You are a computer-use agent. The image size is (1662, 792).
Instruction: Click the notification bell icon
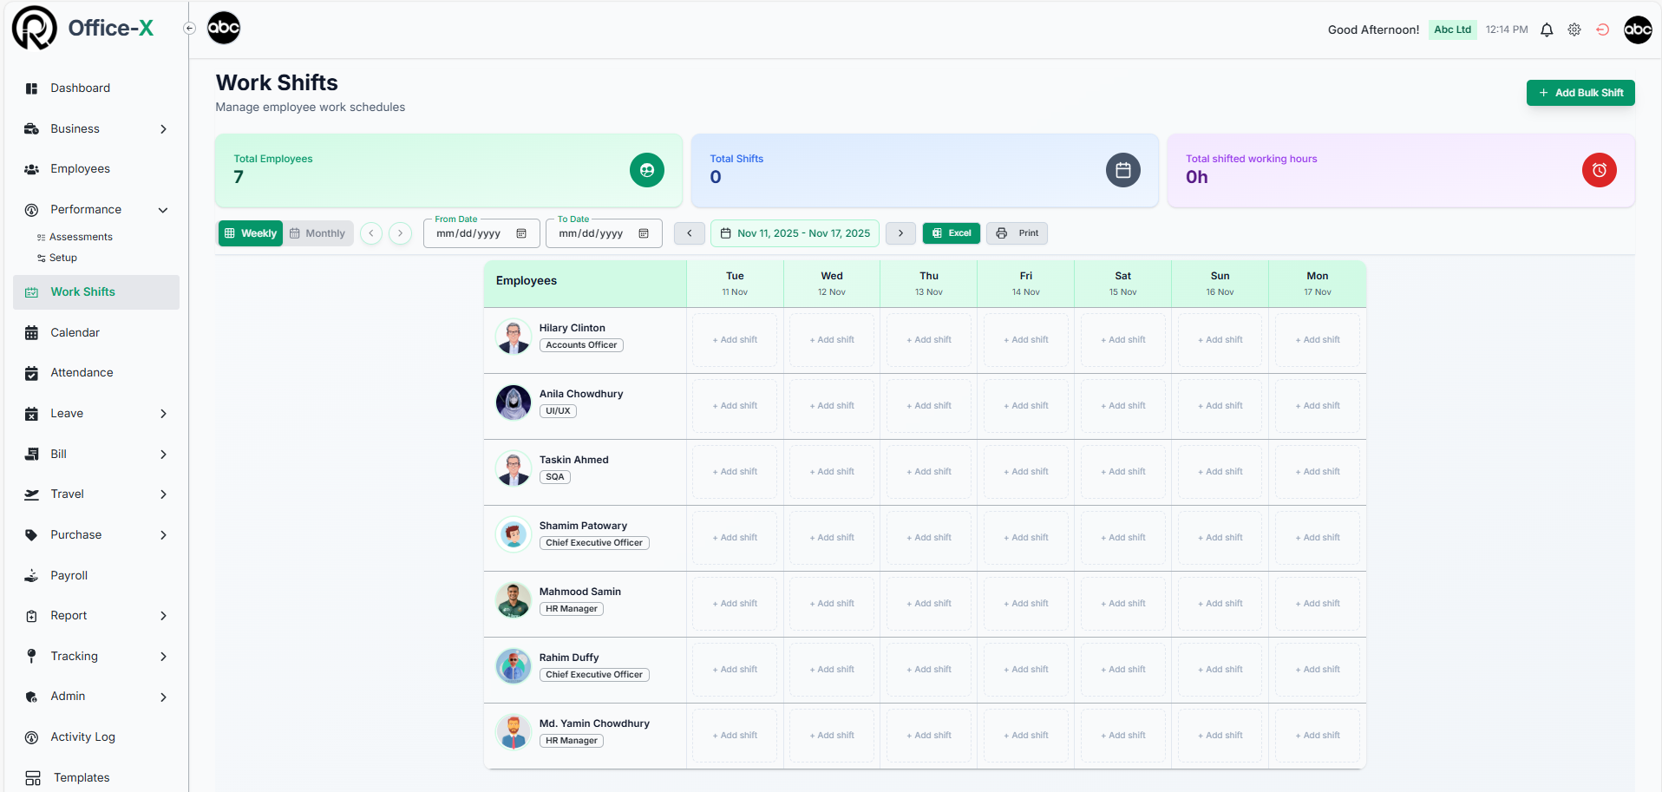(1547, 30)
